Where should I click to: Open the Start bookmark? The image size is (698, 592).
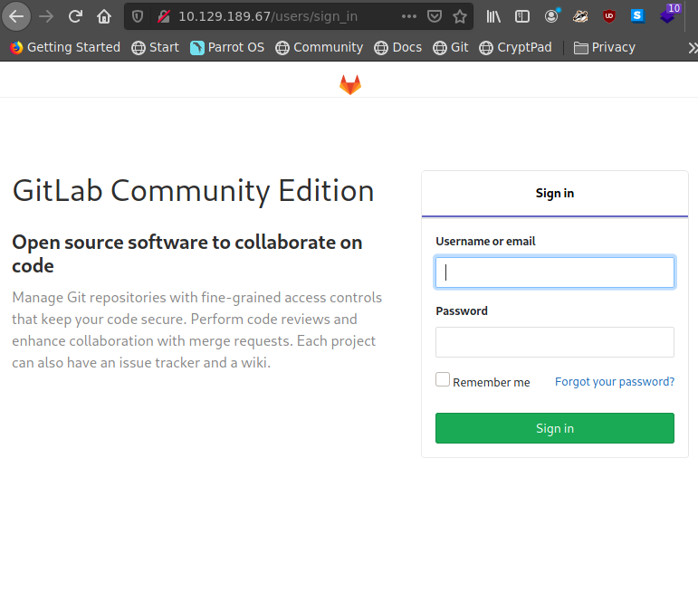pos(156,47)
